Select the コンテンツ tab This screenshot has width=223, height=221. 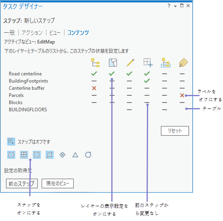pyautogui.click(x=78, y=33)
